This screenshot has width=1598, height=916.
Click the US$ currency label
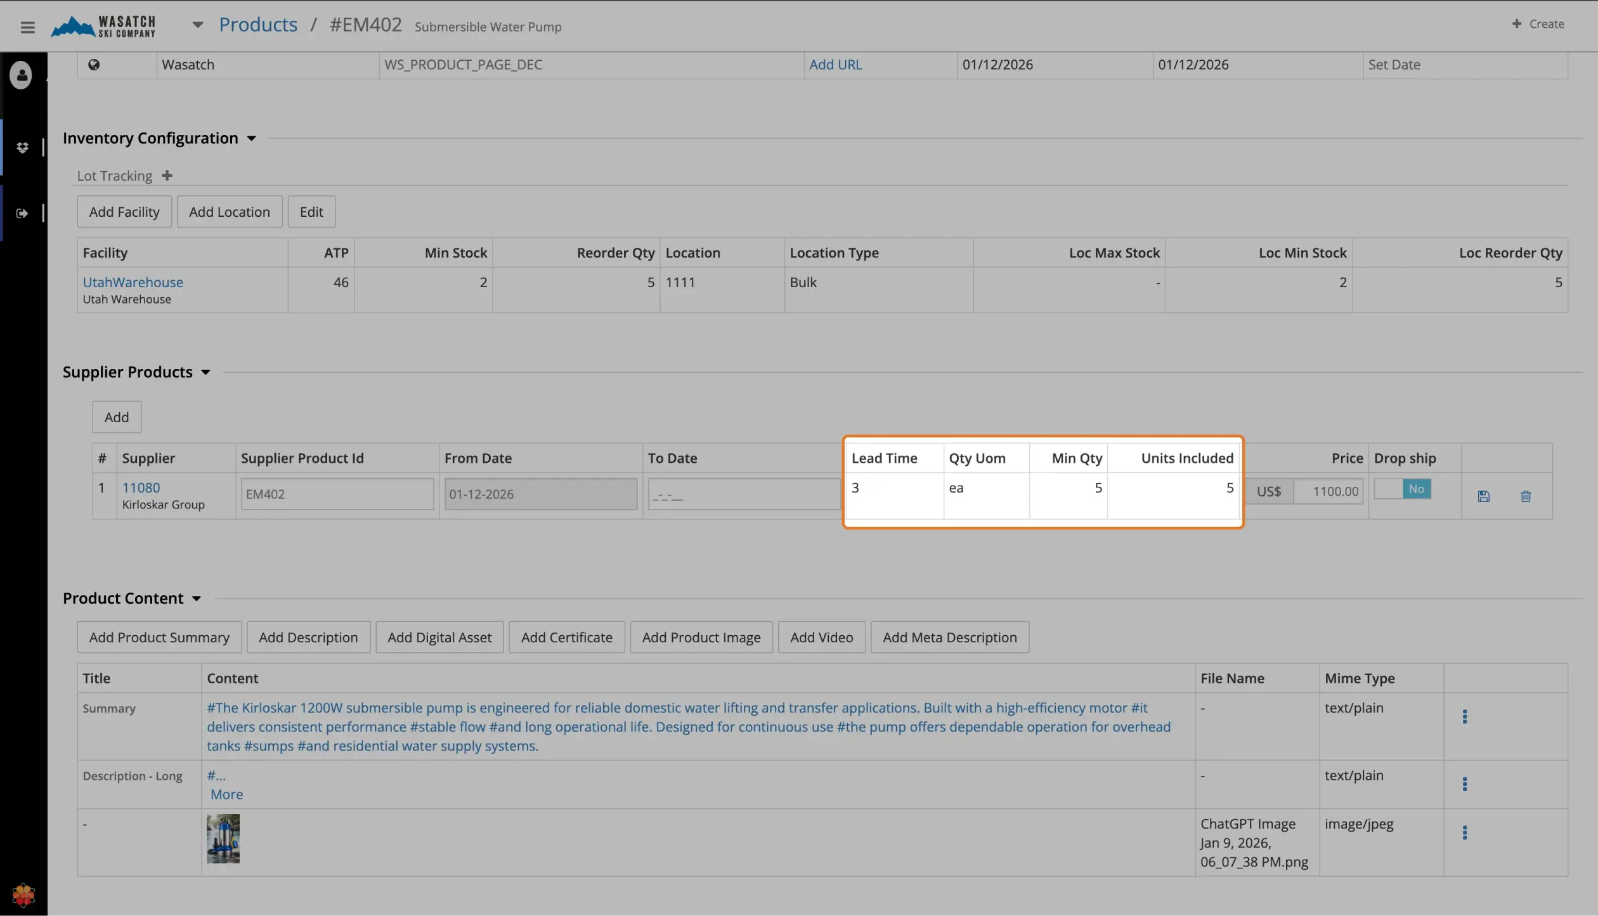point(1269,491)
